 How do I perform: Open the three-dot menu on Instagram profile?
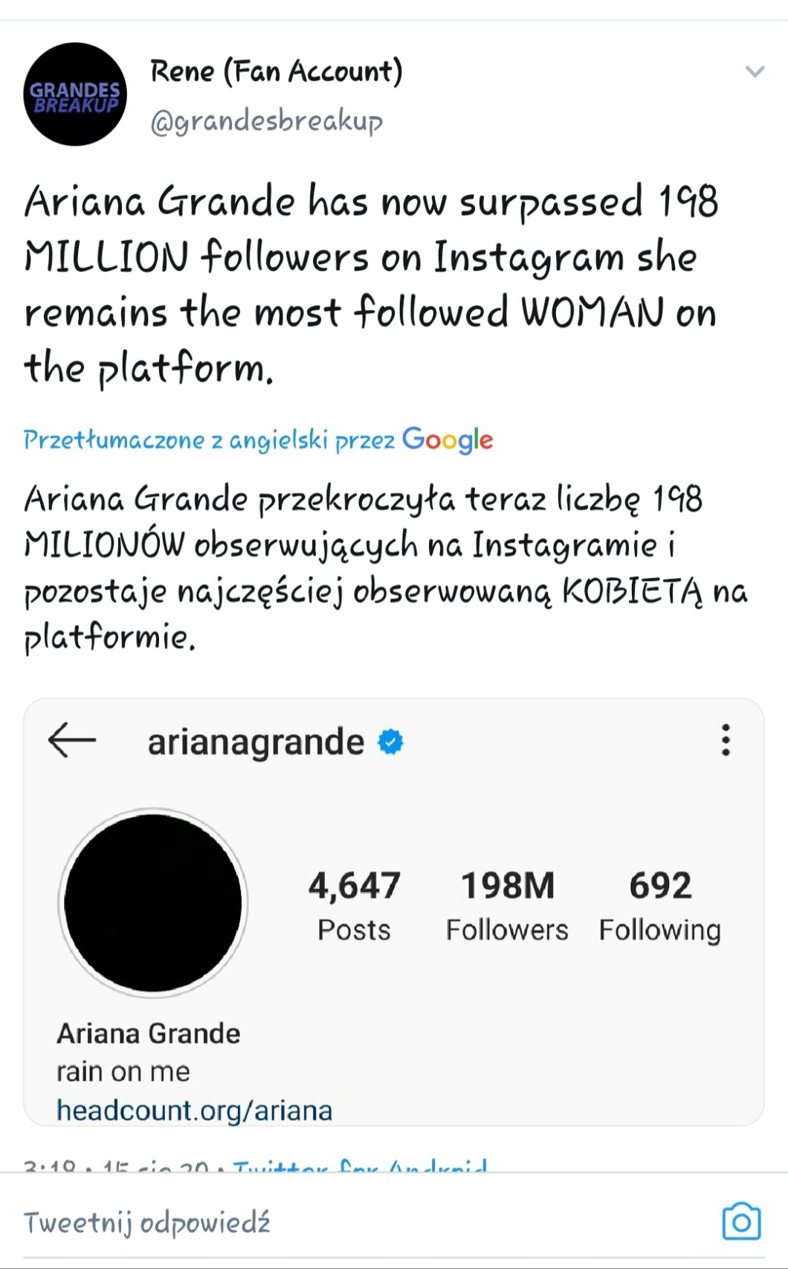pyautogui.click(x=726, y=740)
